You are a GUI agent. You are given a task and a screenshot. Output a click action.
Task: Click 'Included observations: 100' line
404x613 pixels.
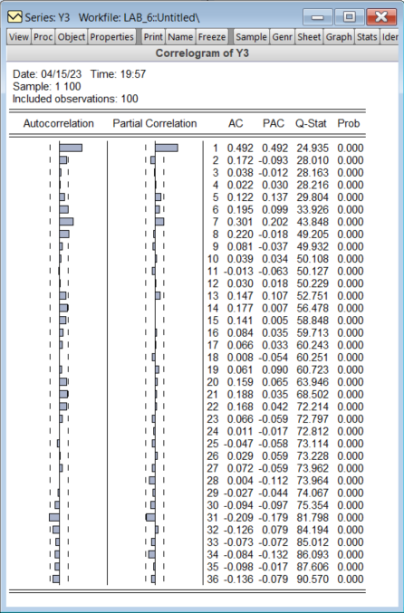click(x=75, y=99)
